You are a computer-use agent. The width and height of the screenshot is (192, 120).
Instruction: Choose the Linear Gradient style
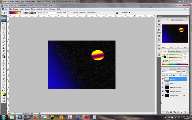(25, 12)
